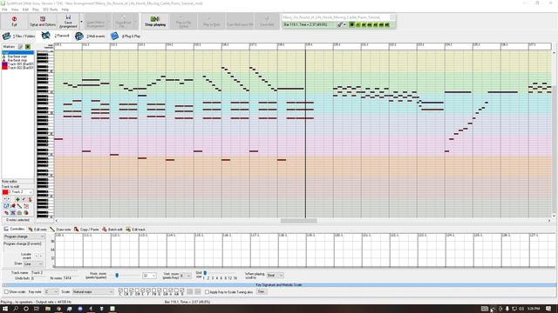The image size is (558, 313).
Task: Open the Controllers tab
Action: click(14, 230)
